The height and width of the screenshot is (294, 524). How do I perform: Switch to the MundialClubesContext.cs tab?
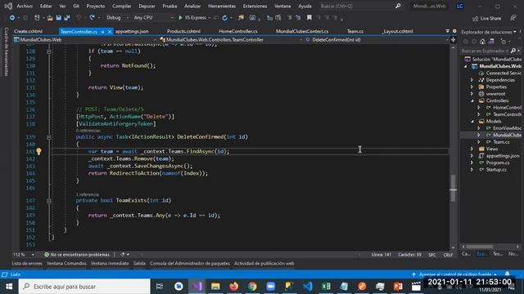point(302,31)
